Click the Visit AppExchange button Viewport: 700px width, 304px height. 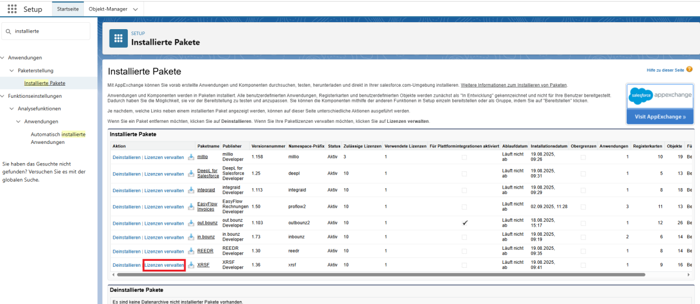(659, 116)
